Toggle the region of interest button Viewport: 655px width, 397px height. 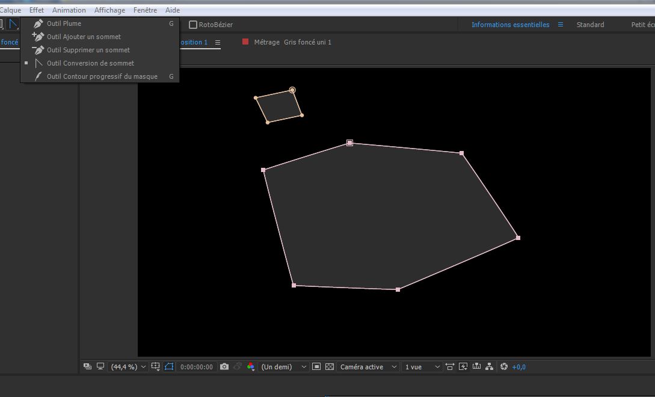point(316,366)
